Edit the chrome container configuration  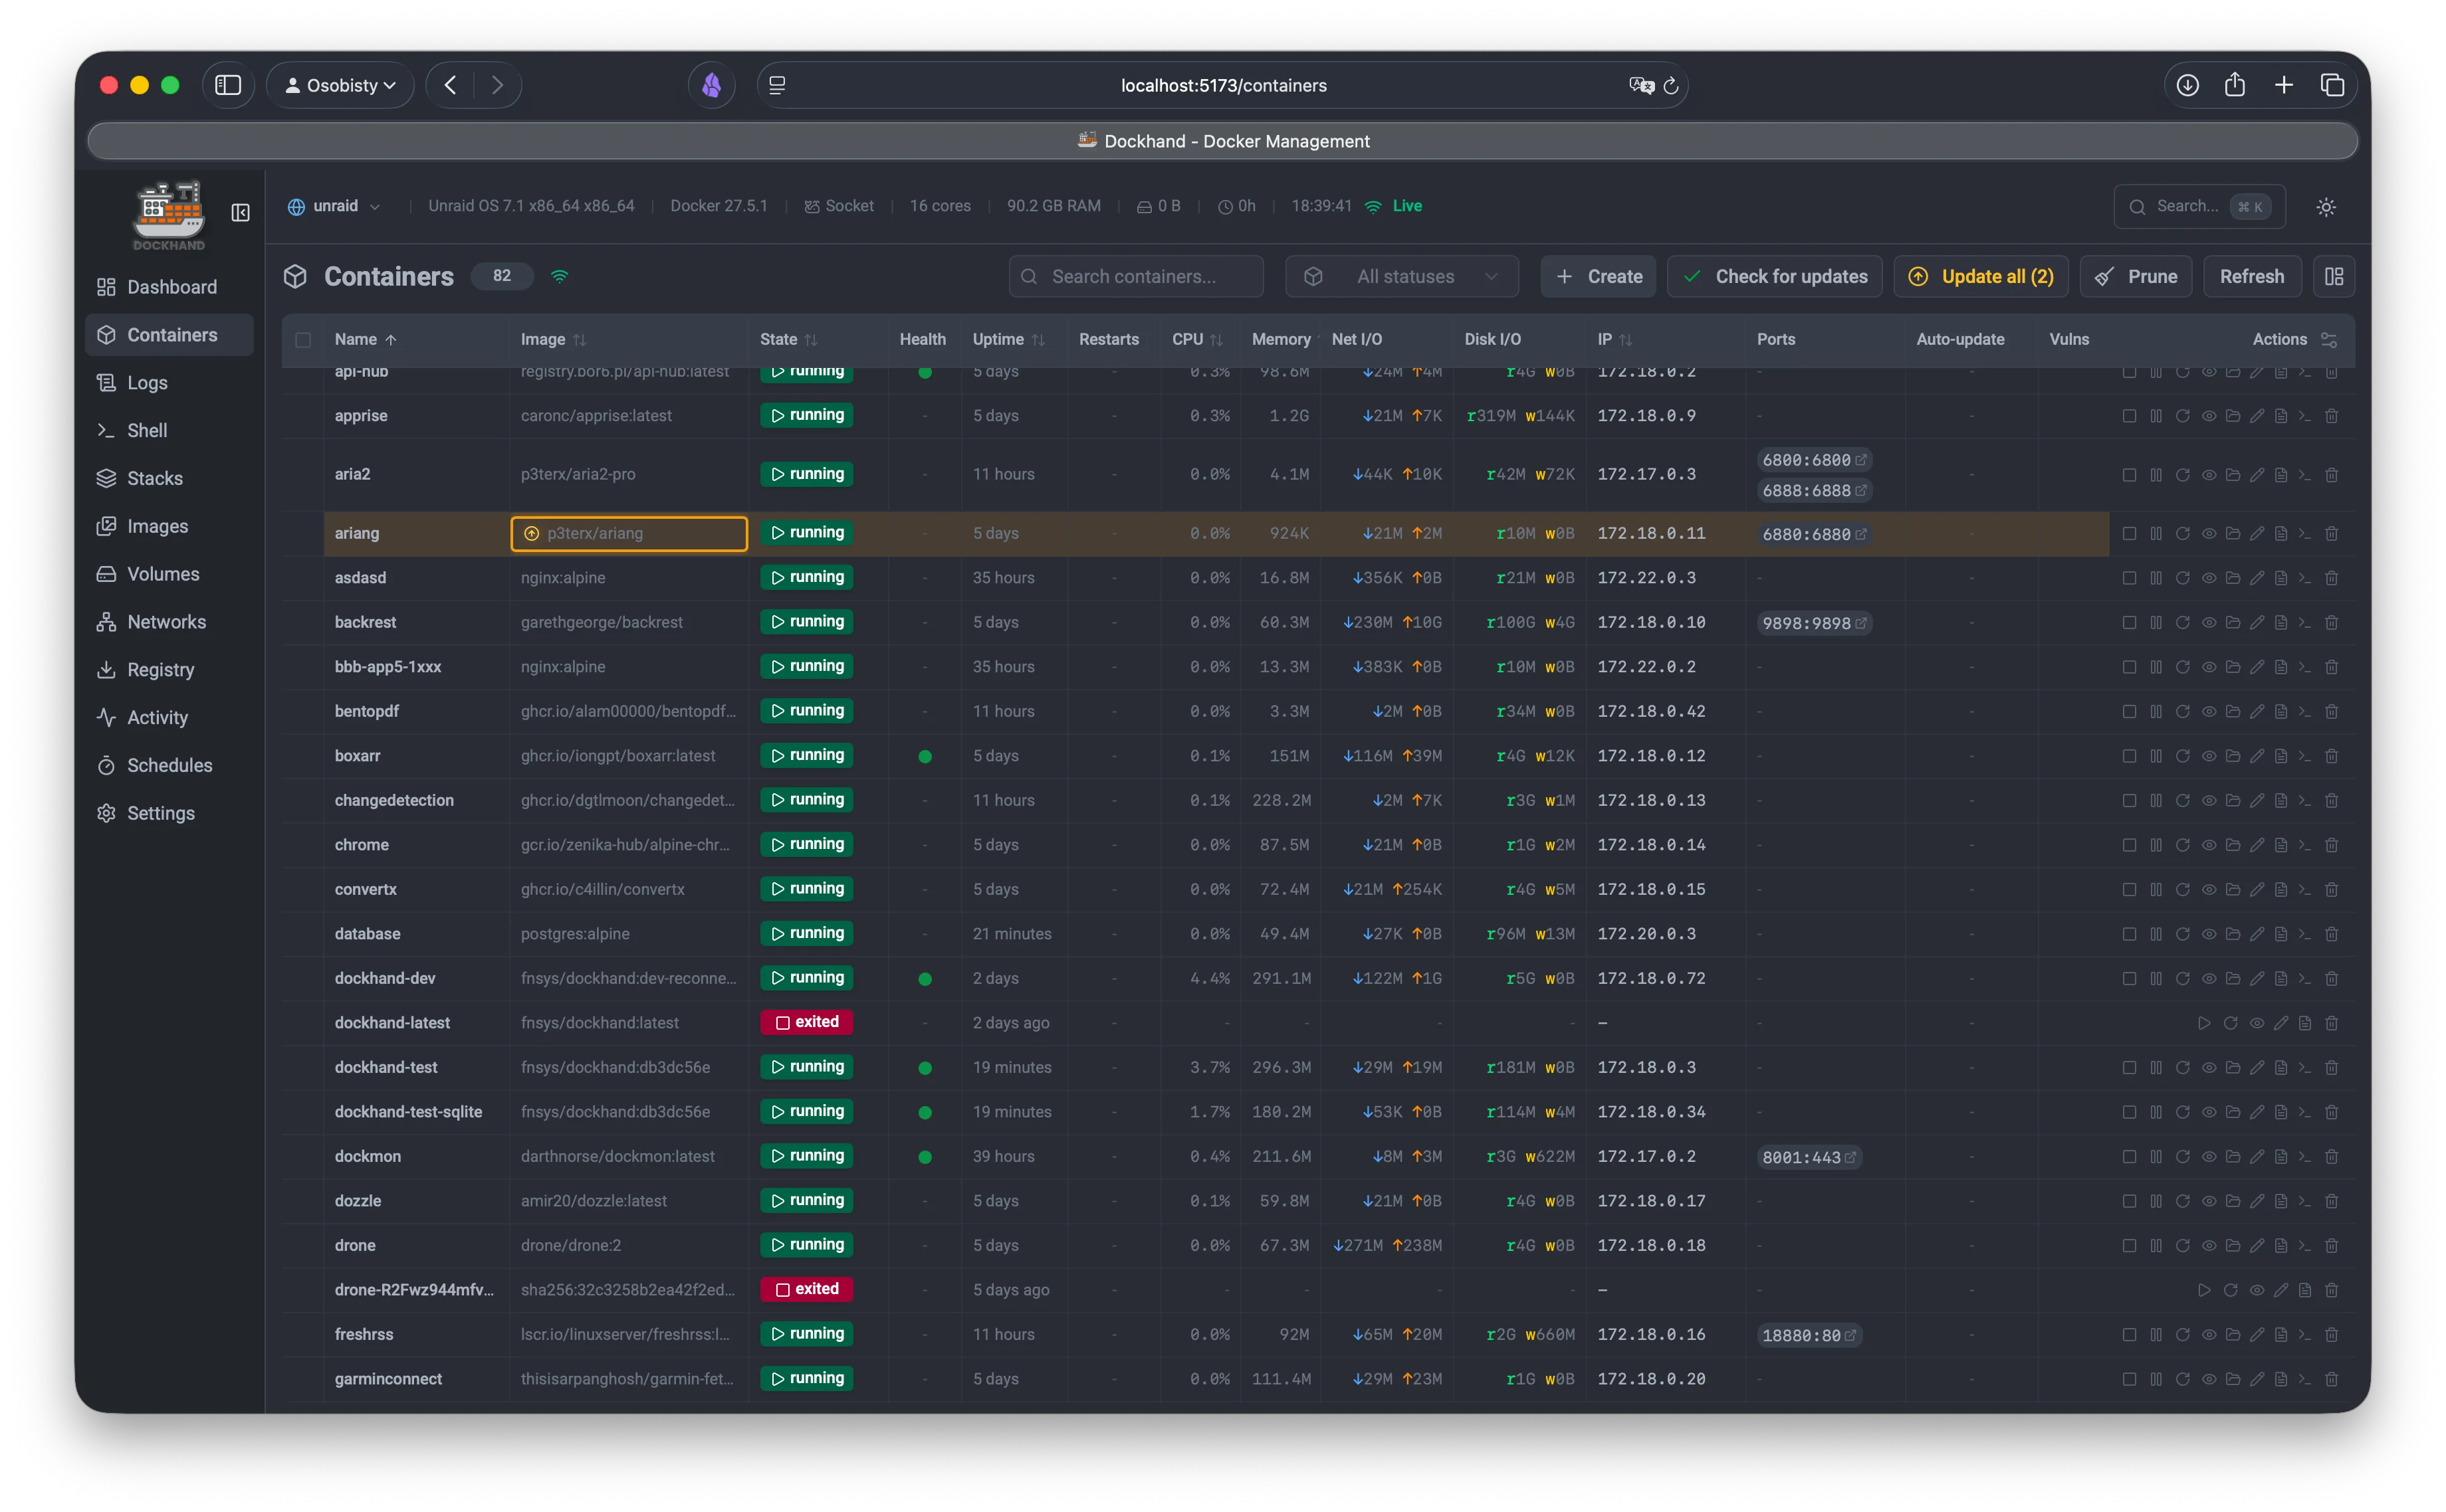pyautogui.click(x=2257, y=844)
